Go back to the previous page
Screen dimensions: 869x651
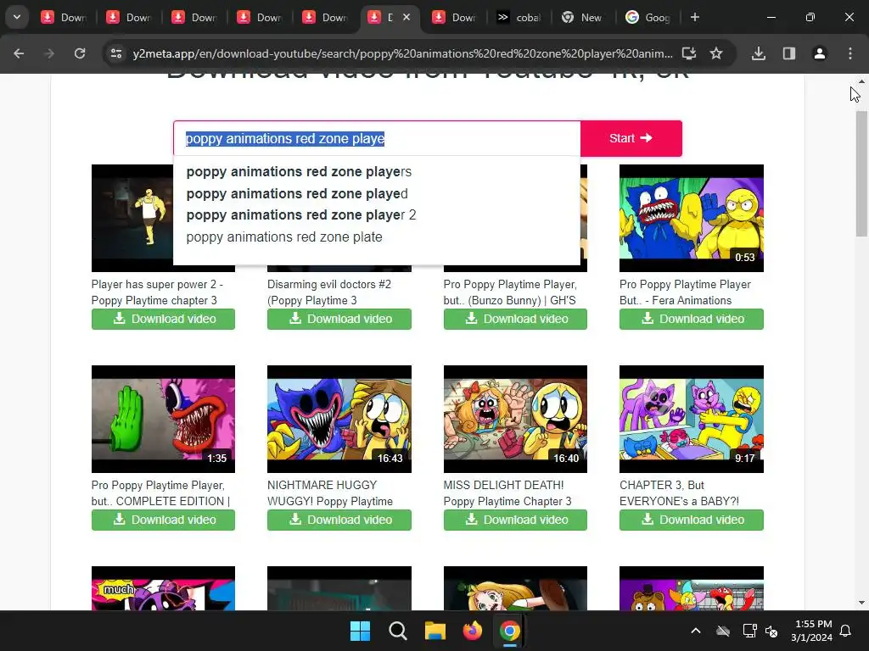pyautogui.click(x=19, y=53)
